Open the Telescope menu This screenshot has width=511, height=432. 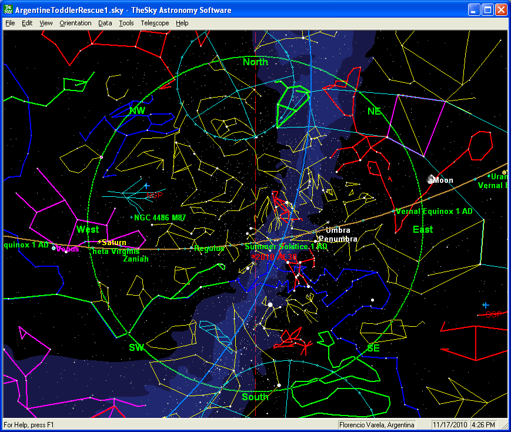coord(155,23)
